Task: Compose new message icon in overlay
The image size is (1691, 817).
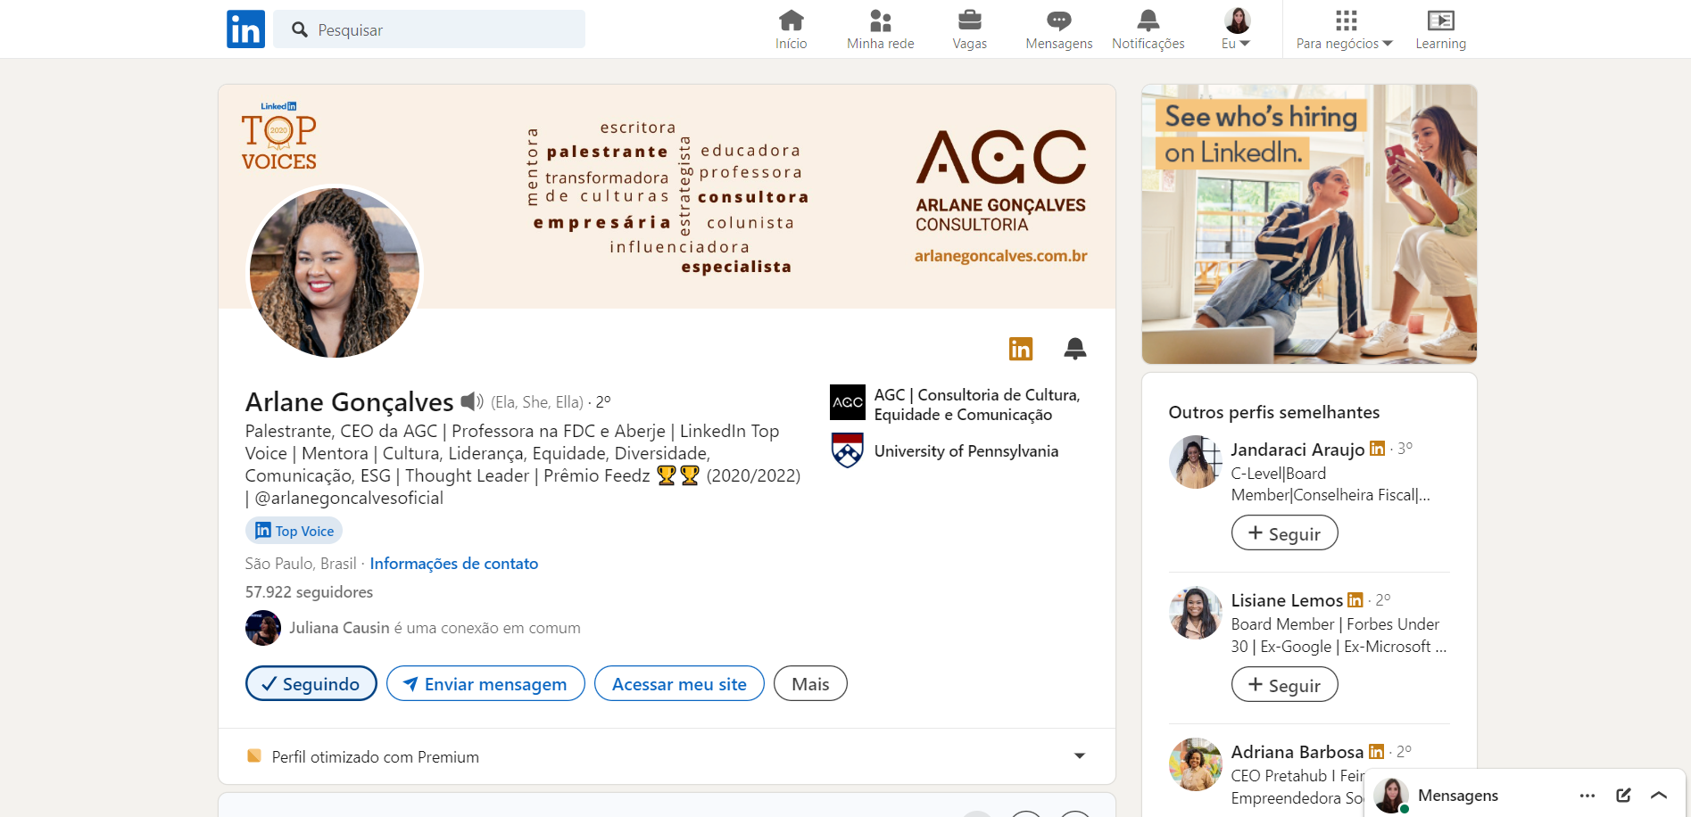Action: pyautogui.click(x=1623, y=796)
